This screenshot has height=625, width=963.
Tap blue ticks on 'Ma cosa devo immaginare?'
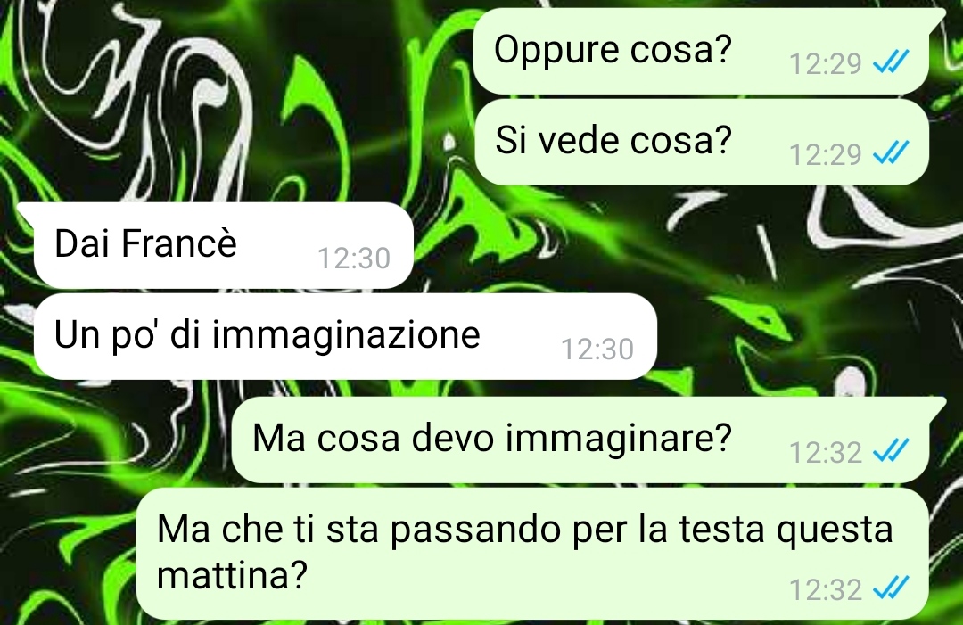coord(891,450)
